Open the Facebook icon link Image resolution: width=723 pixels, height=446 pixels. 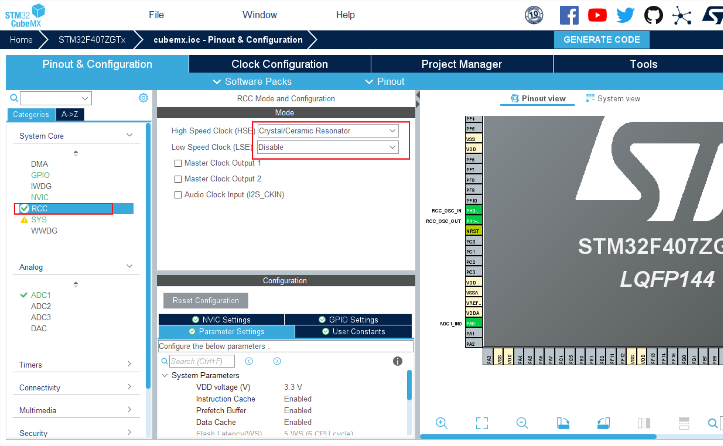[x=569, y=16]
